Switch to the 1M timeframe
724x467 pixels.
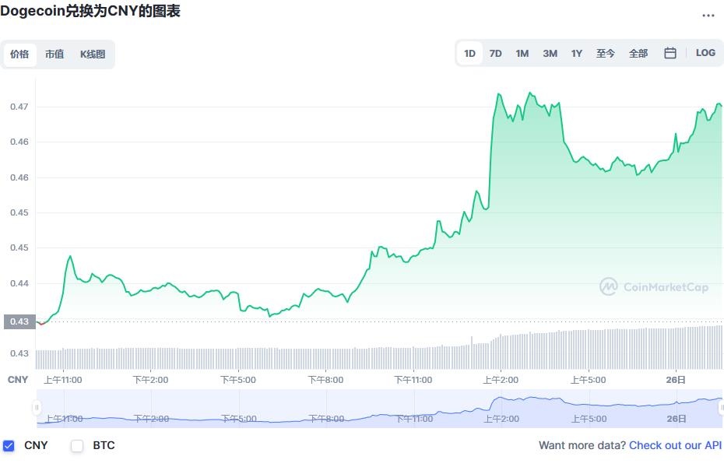[522, 53]
